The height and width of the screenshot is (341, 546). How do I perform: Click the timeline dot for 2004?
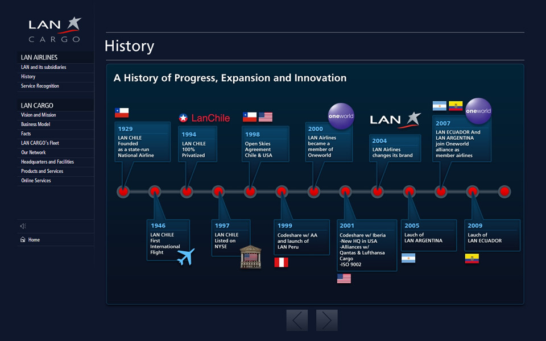(377, 192)
